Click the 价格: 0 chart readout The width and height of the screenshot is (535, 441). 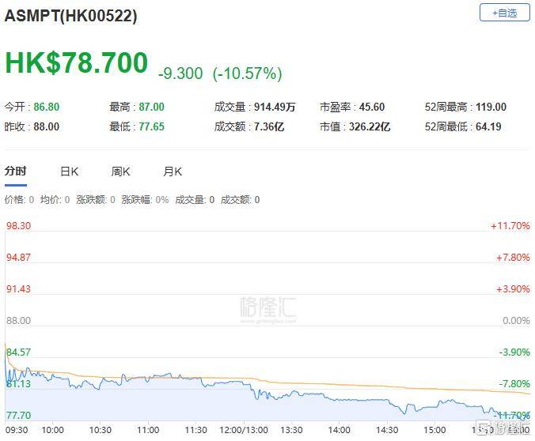(x=20, y=200)
